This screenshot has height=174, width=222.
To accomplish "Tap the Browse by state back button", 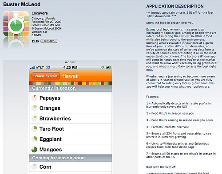I will point(45,76).
